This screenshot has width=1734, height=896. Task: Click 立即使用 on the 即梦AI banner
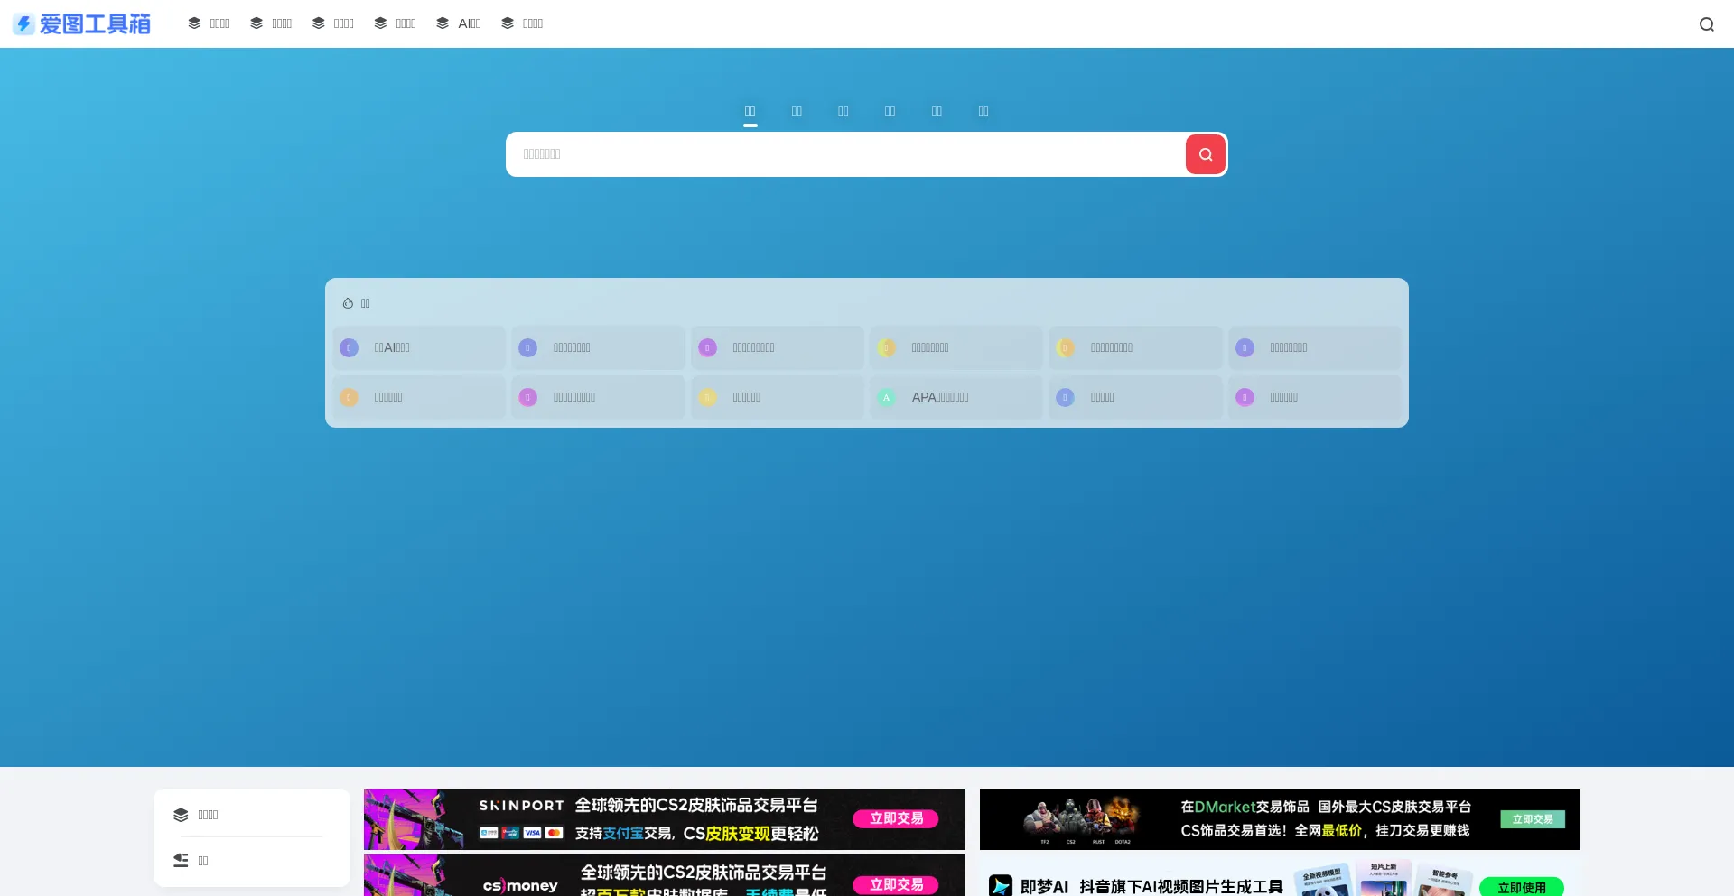pos(1521,887)
